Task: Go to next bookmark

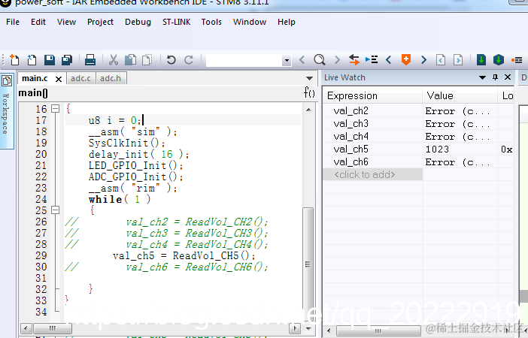Action: click(x=423, y=60)
